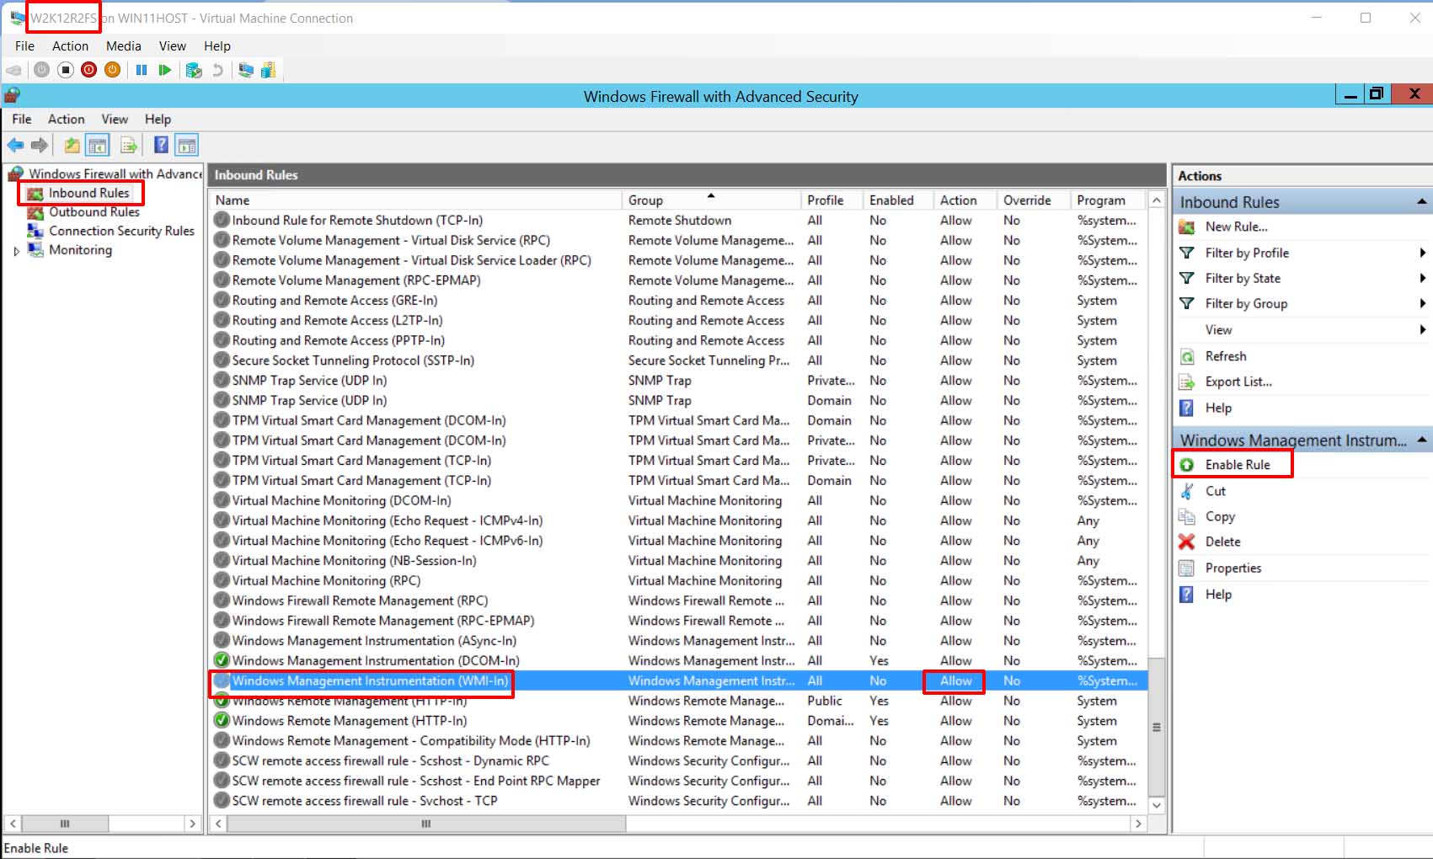Click the Copy icon in the Actions pane
1433x859 pixels.
click(1187, 516)
